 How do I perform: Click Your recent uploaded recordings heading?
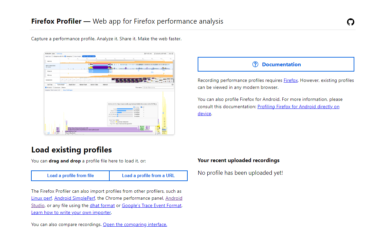click(x=238, y=160)
